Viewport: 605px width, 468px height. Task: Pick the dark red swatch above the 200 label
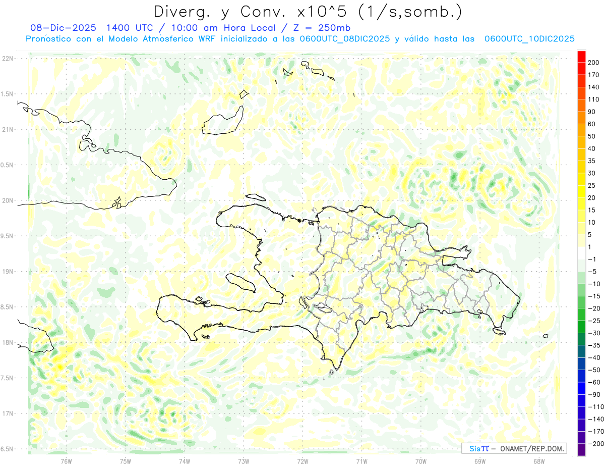pos(581,56)
